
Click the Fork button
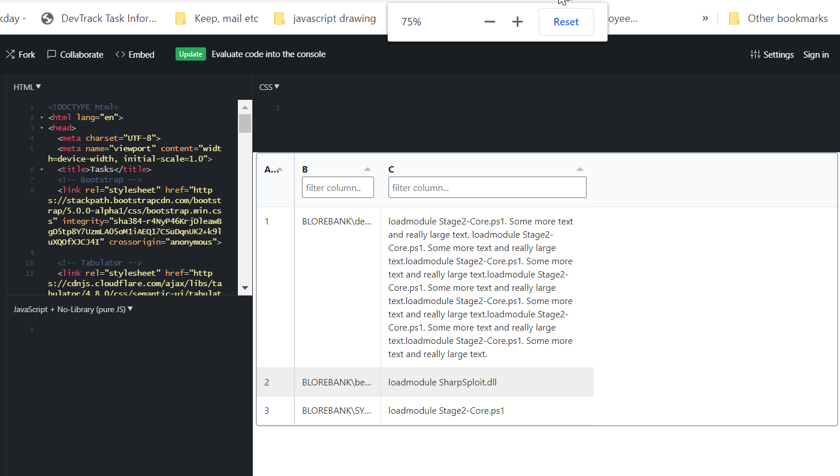21,54
